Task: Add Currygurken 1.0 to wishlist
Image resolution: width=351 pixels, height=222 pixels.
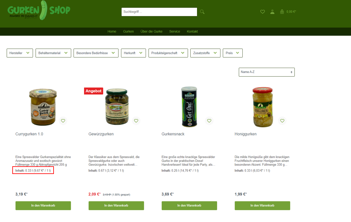Action: (x=63, y=121)
